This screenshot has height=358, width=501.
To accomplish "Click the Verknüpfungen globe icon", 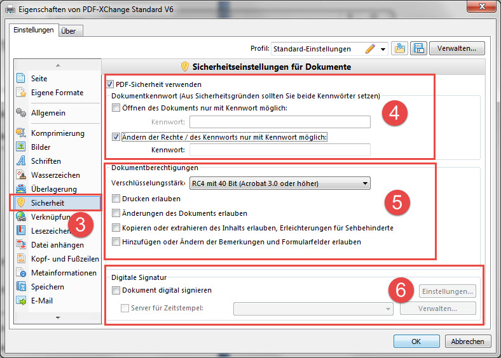I will click(21, 216).
